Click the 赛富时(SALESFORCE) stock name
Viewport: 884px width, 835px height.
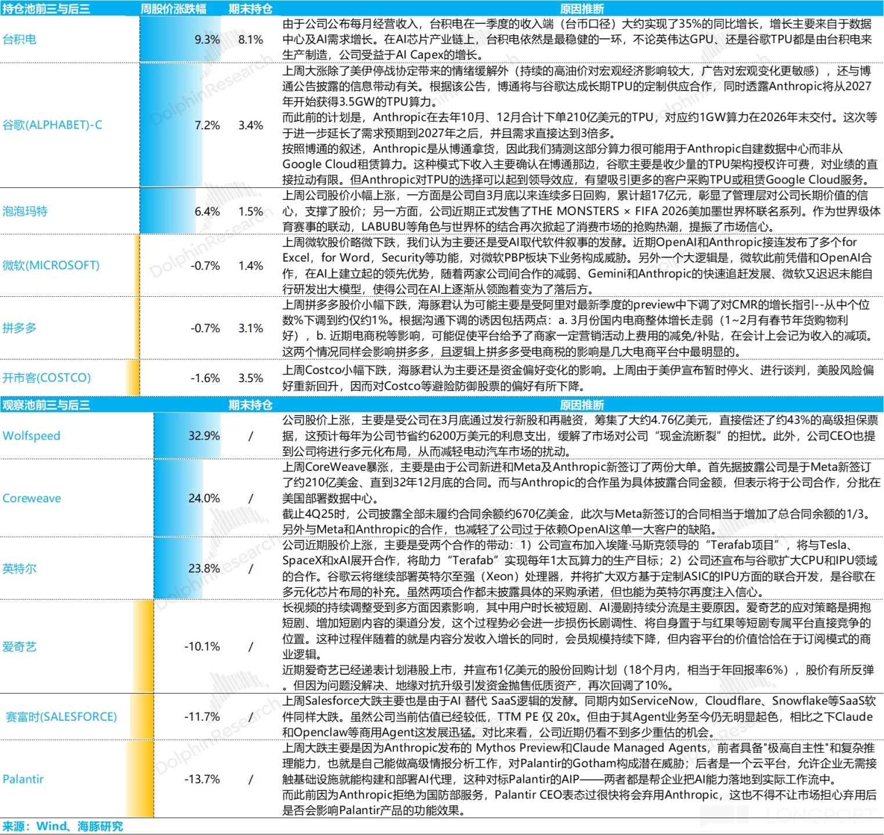(x=61, y=717)
